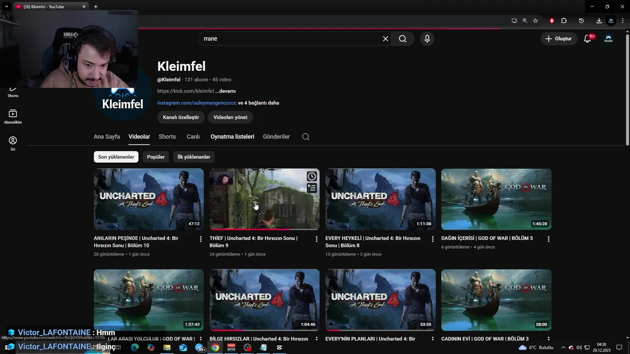Switch to the Oynatma listeleri tab
Image resolution: width=630 pixels, height=354 pixels.
tap(232, 137)
